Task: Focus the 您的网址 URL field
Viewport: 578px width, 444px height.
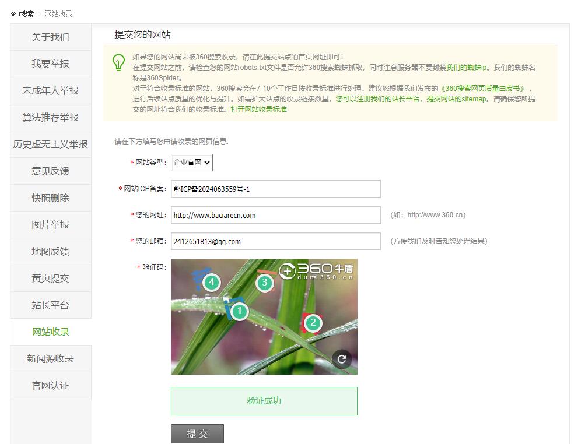Action: click(275, 215)
